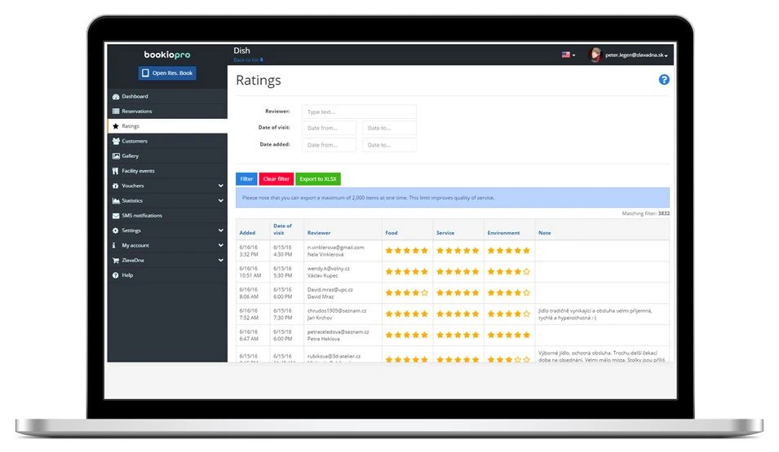
Task: Expand the Statistics submenu chevron
Action: coord(220,200)
